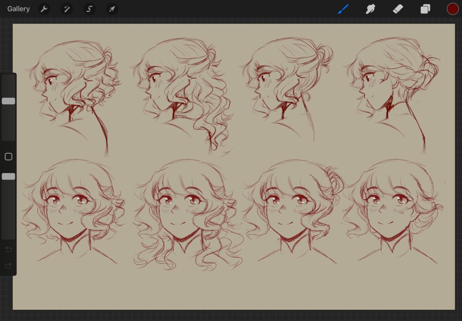Open the Adjustments magic wand menu
The image size is (462, 321).
(67, 9)
